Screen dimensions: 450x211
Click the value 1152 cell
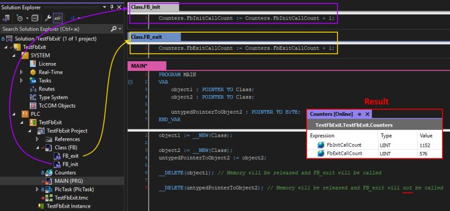pos(429,145)
